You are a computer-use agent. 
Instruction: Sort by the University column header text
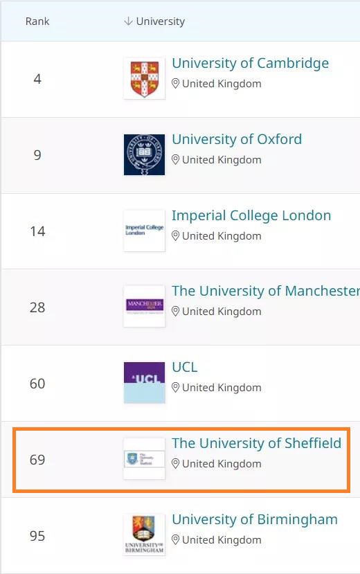click(160, 21)
